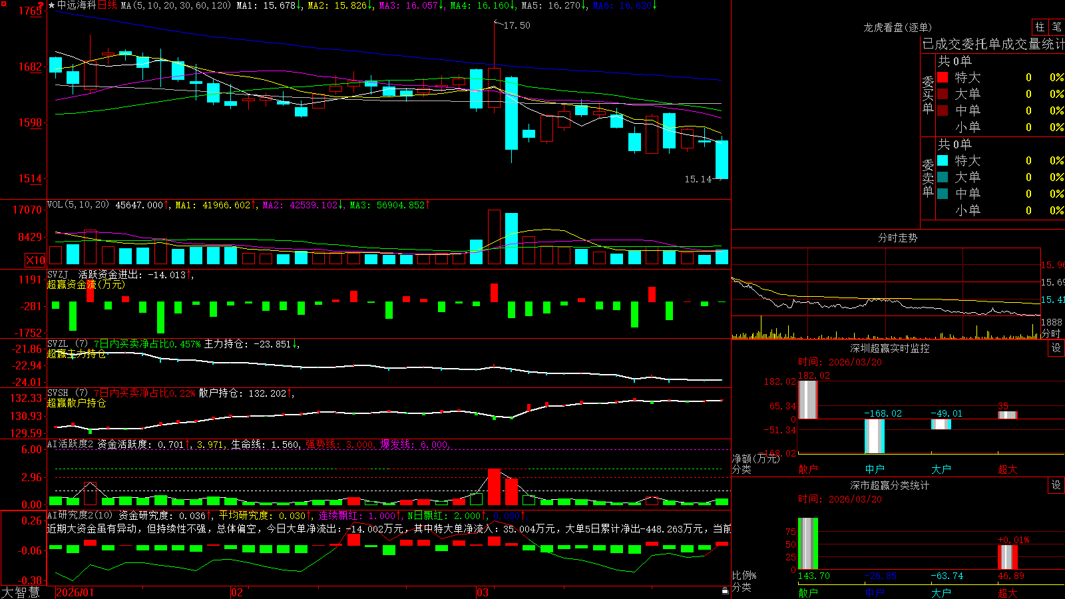
Task: Click the 02 month label on time axis
Action: (237, 592)
